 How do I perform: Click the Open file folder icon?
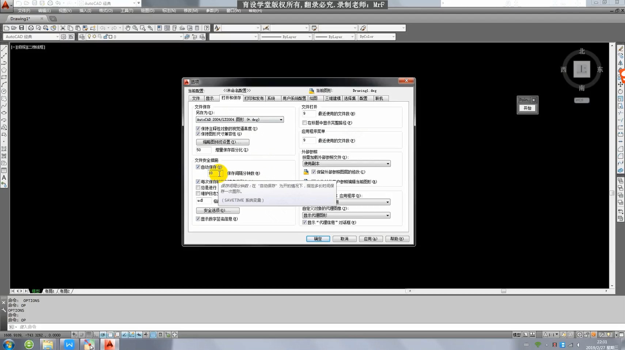pyautogui.click(x=14, y=28)
